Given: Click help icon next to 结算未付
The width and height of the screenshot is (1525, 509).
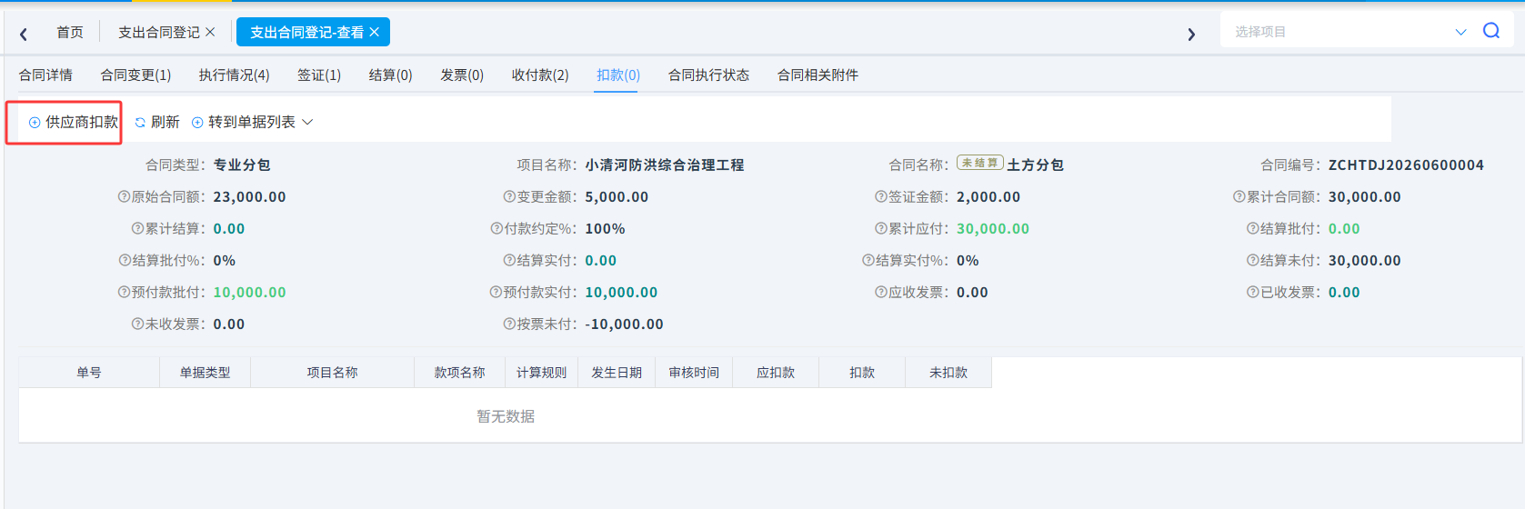Looking at the screenshot, I should point(1252,261).
